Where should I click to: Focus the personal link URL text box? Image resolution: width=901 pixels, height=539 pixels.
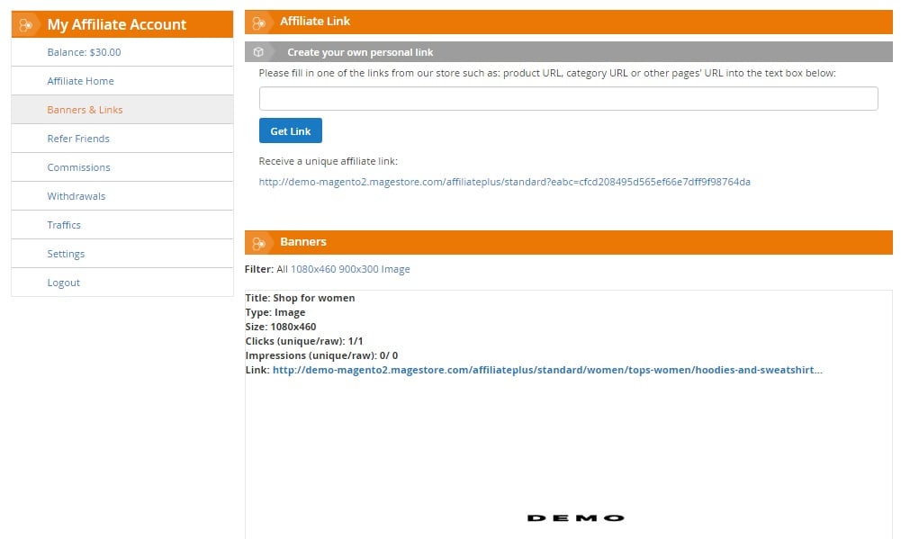[568, 98]
